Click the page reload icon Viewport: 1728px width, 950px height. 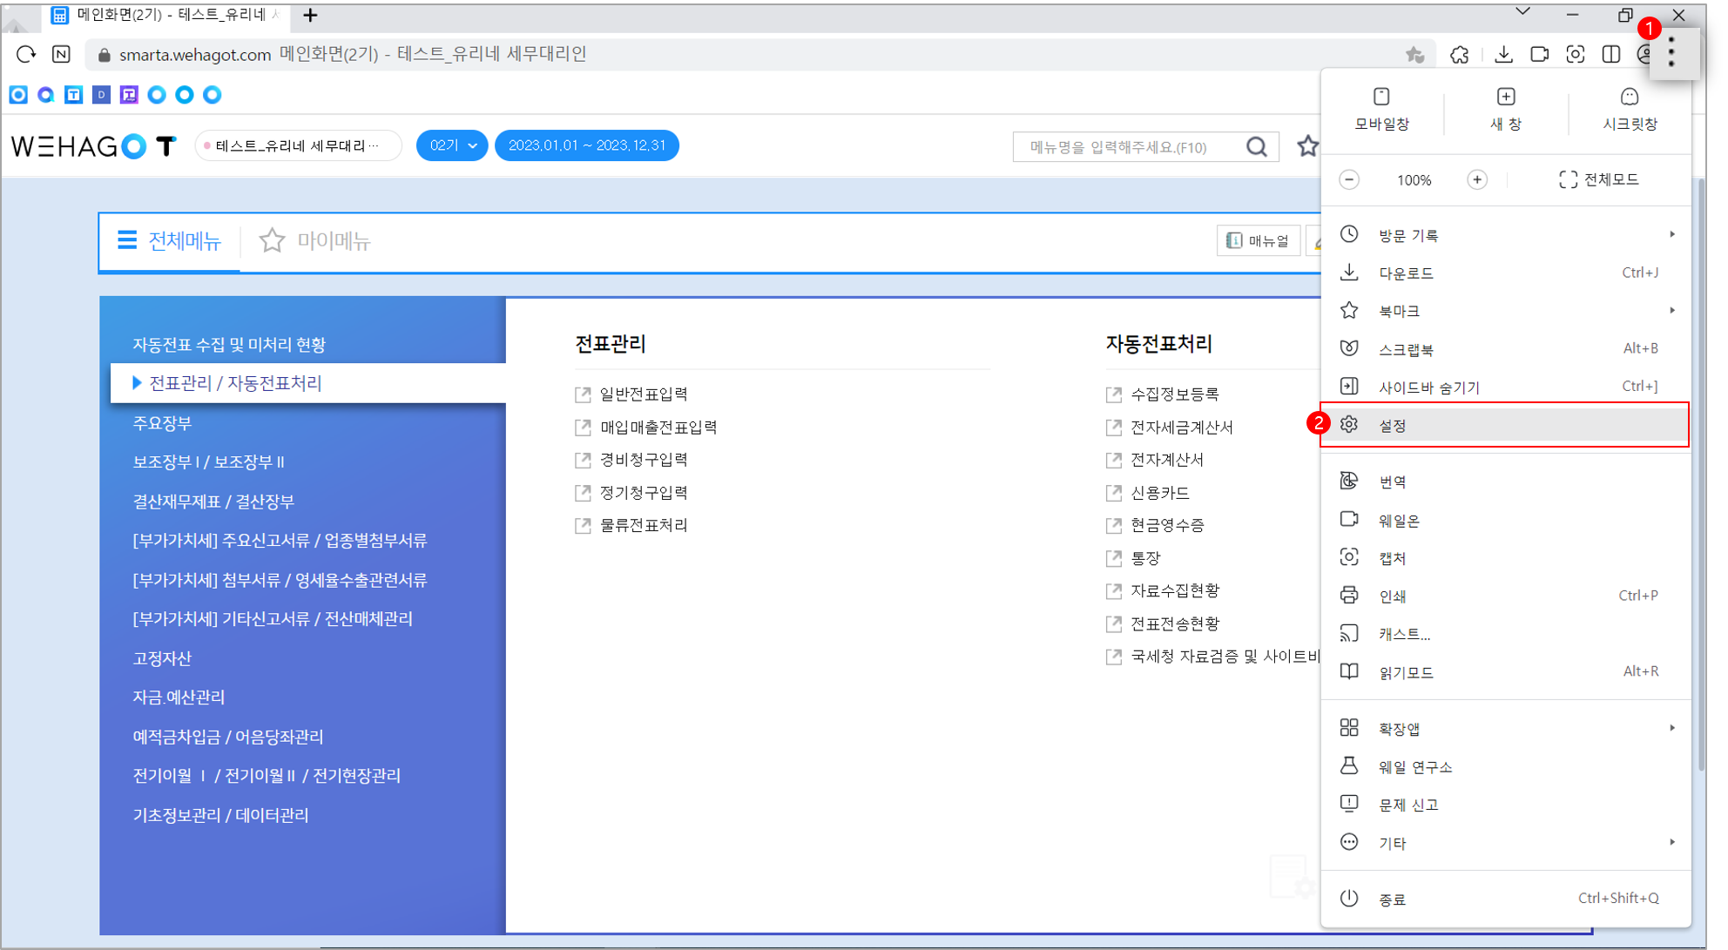(26, 54)
